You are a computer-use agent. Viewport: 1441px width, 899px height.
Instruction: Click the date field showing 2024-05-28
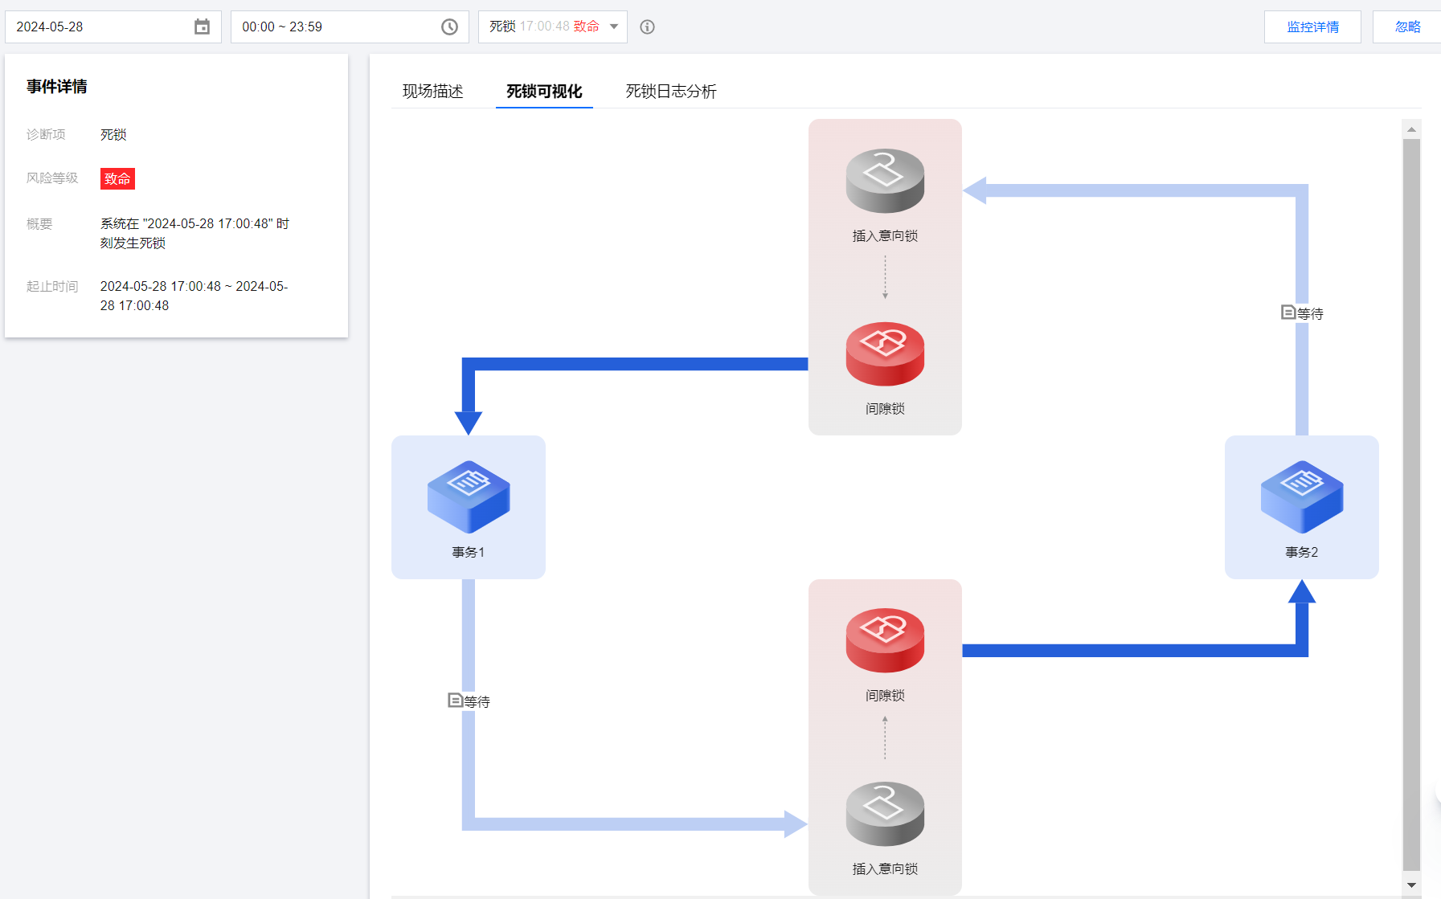point(113,27)
